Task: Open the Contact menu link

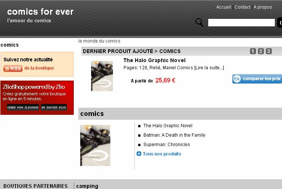Action: click(242, 7)
